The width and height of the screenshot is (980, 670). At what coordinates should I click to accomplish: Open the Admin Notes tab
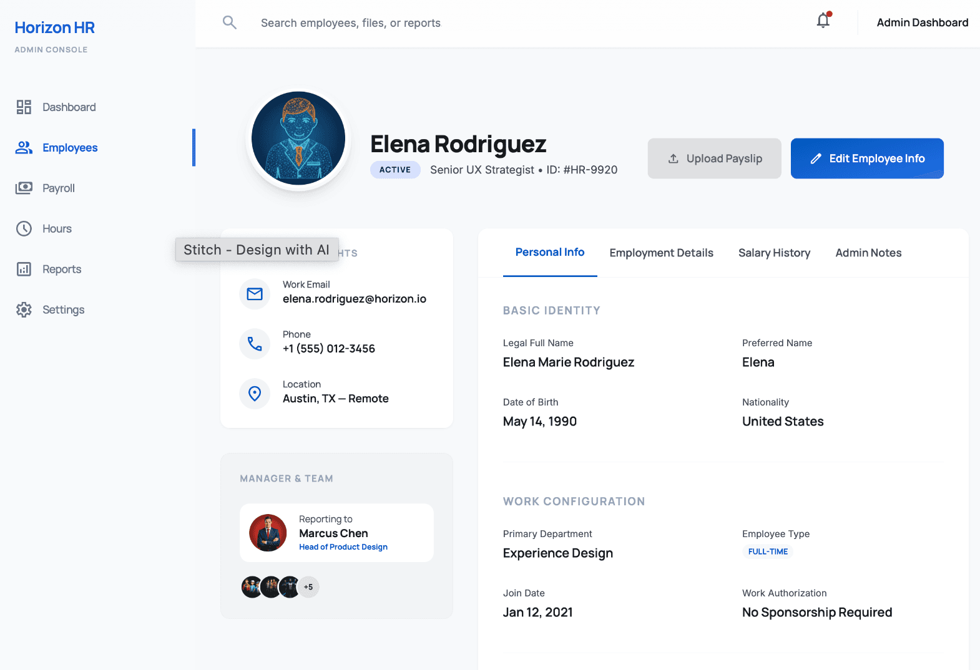tap(869, 253)
